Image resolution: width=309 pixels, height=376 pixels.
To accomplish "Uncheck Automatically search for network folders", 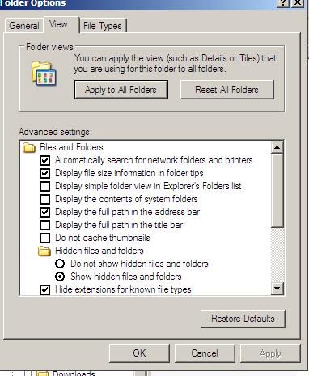I will point(44,160).
